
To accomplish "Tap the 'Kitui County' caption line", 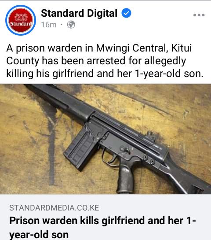I will point(96,61).
